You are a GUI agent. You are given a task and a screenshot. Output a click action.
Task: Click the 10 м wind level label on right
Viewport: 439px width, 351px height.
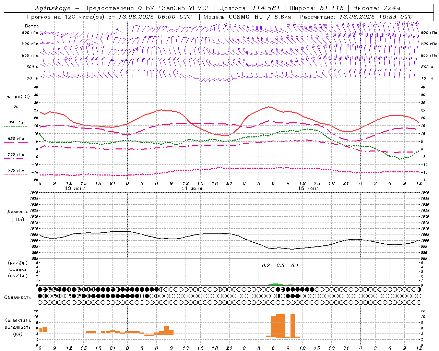tap(428, 78)
